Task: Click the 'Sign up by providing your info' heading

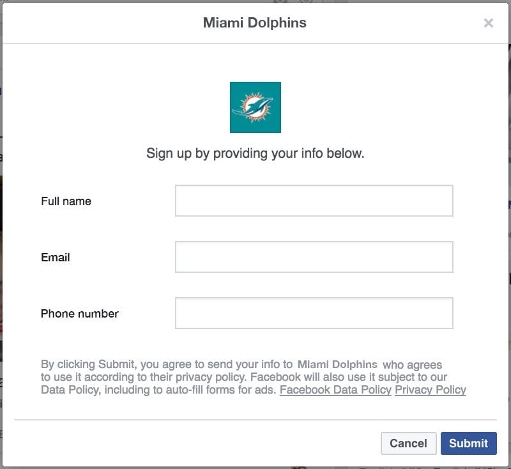Action: click(x=255, y=153)
